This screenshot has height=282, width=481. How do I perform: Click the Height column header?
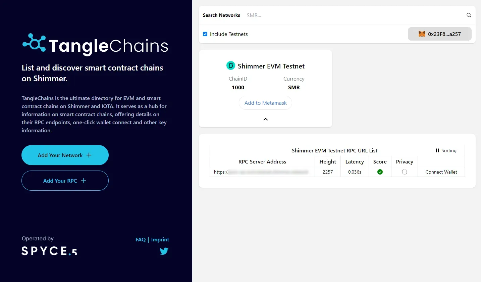[x=328, y=161]
